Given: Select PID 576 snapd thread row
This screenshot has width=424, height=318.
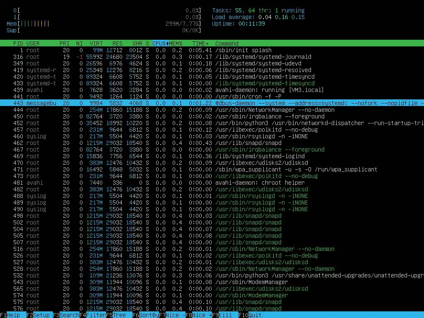Looking at the screenshot, I should 212,308.
